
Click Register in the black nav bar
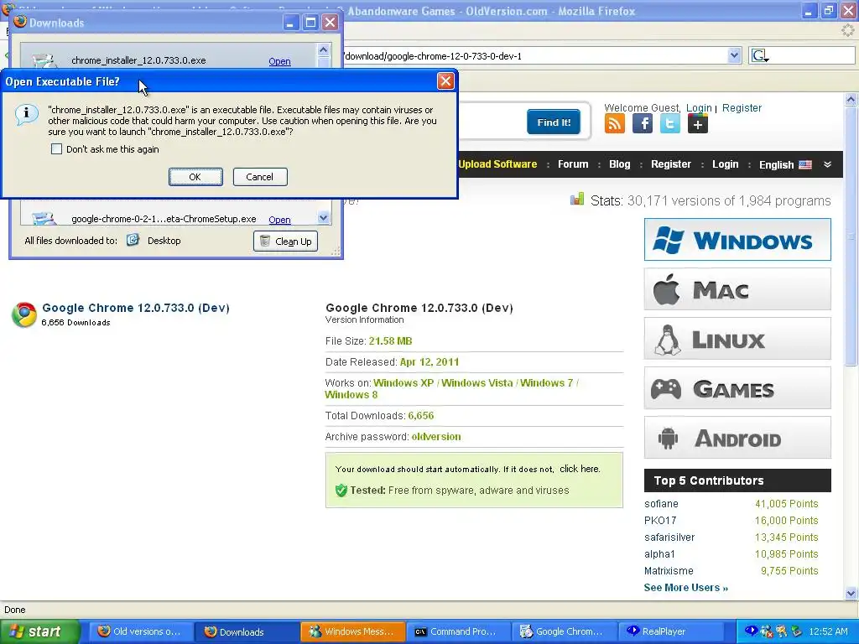pos(671,164)
